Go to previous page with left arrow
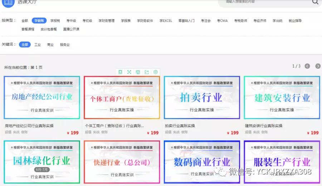 pos(307,66)
